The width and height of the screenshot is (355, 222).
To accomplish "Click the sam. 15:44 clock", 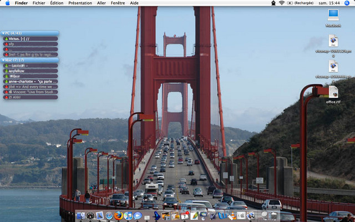I will pos(329,3).
